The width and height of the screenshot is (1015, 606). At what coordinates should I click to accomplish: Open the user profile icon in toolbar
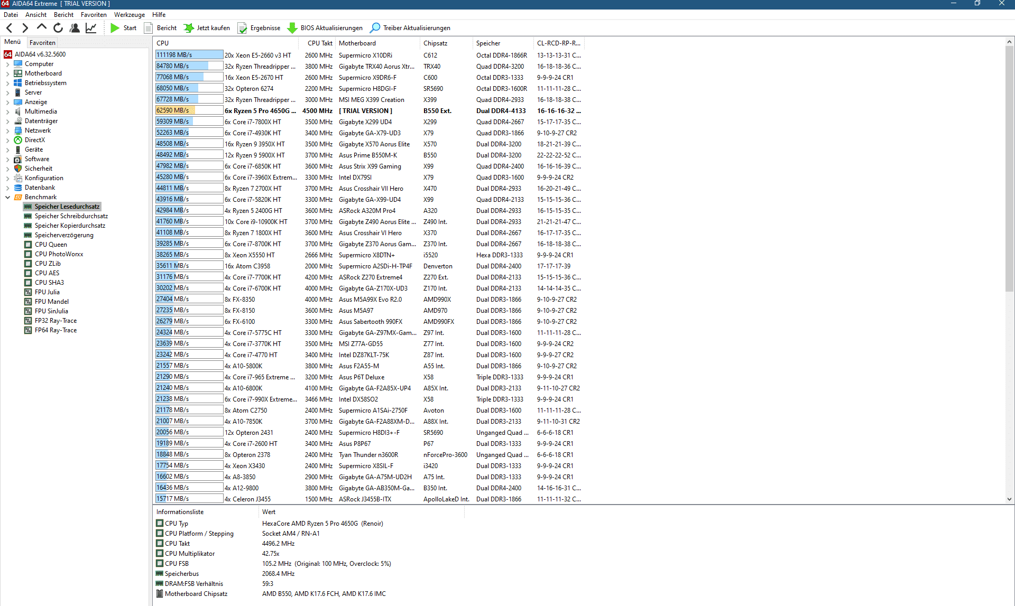75,28
